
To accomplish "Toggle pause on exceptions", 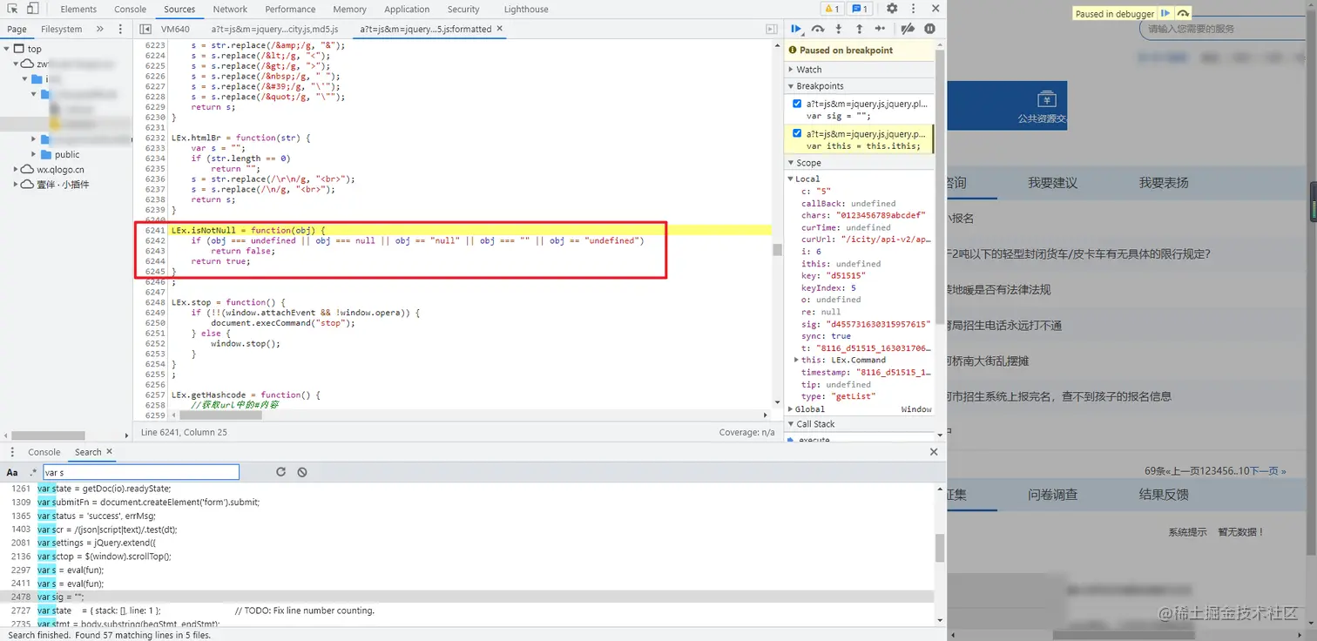I will pyautogui.click(x=929, y=29).
